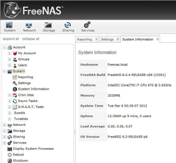Open Display System Processes tree entry

[33, 149]
